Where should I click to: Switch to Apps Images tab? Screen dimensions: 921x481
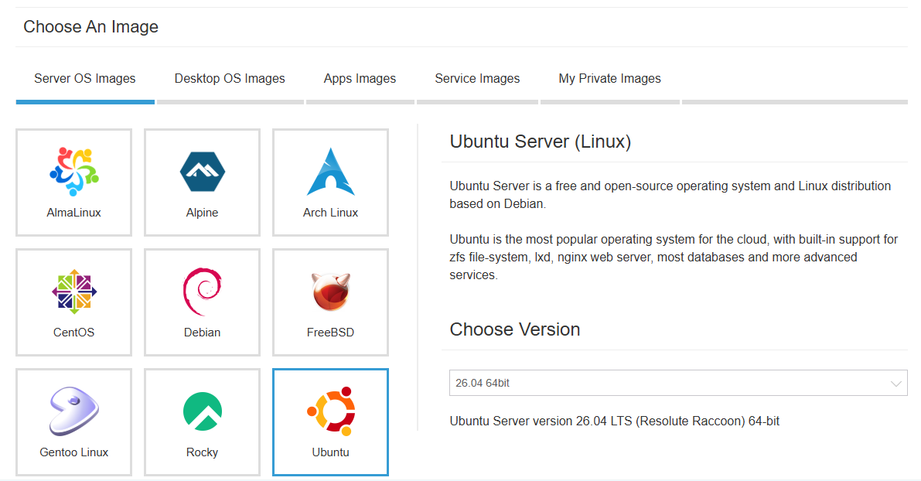click(360, 79)
